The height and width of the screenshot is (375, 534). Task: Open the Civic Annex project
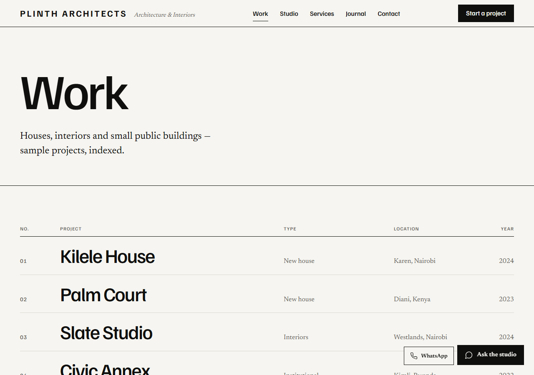(x=105, y=370)
